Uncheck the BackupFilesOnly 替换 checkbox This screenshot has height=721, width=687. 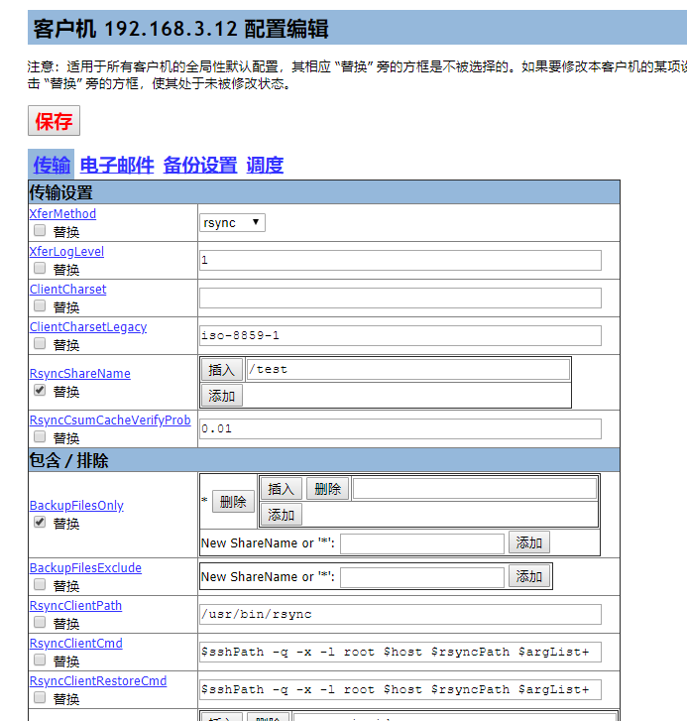[x=40, y=522]
